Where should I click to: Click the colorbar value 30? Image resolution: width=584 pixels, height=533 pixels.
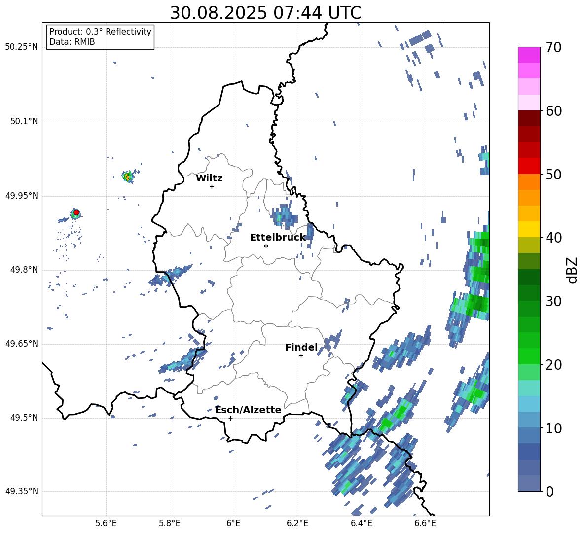coord(553,301)
